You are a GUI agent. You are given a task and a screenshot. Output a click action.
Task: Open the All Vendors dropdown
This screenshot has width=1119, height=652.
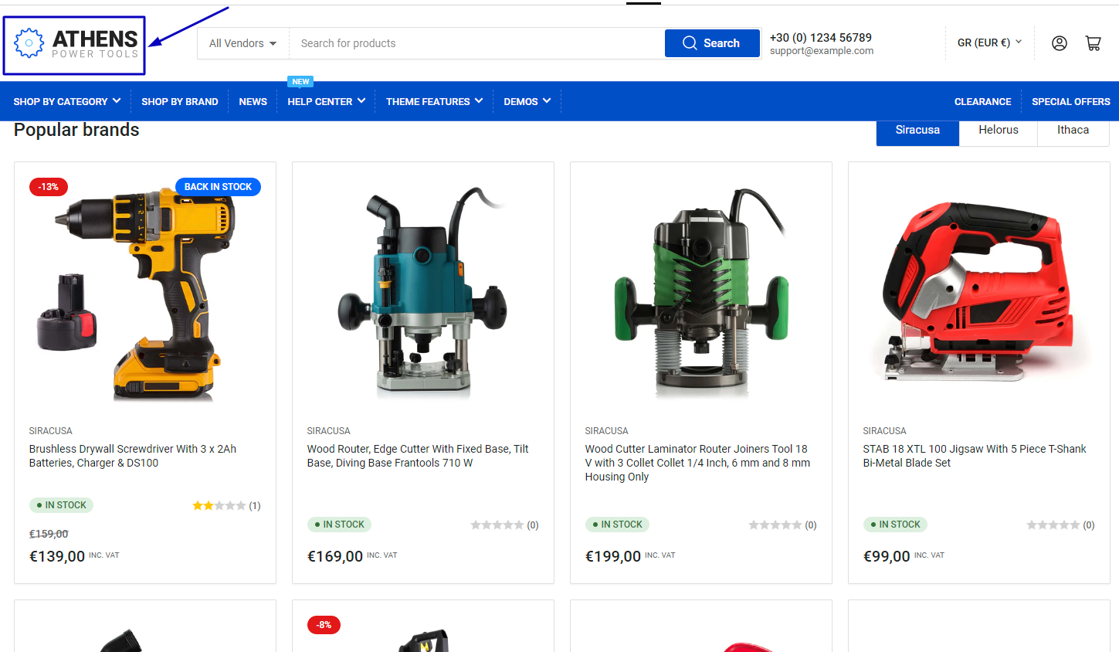tap(243, 43)
